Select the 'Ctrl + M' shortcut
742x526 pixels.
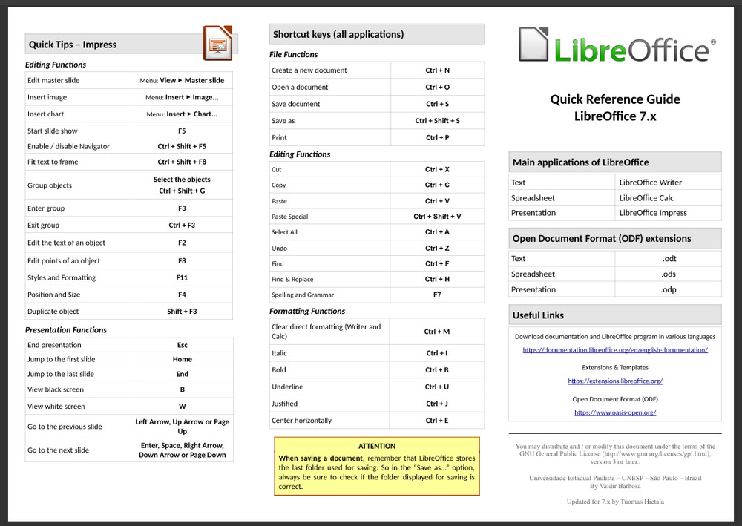point(437,332)
